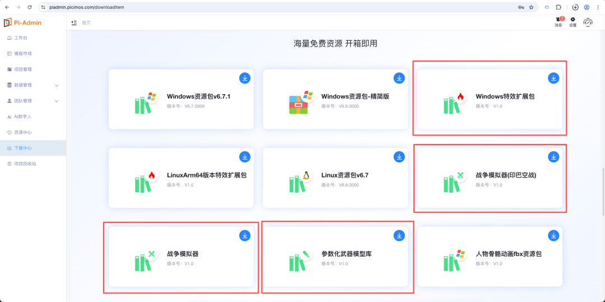
Task: Open 资源中心 in the sidebar
Action: [x=33, y=132]
